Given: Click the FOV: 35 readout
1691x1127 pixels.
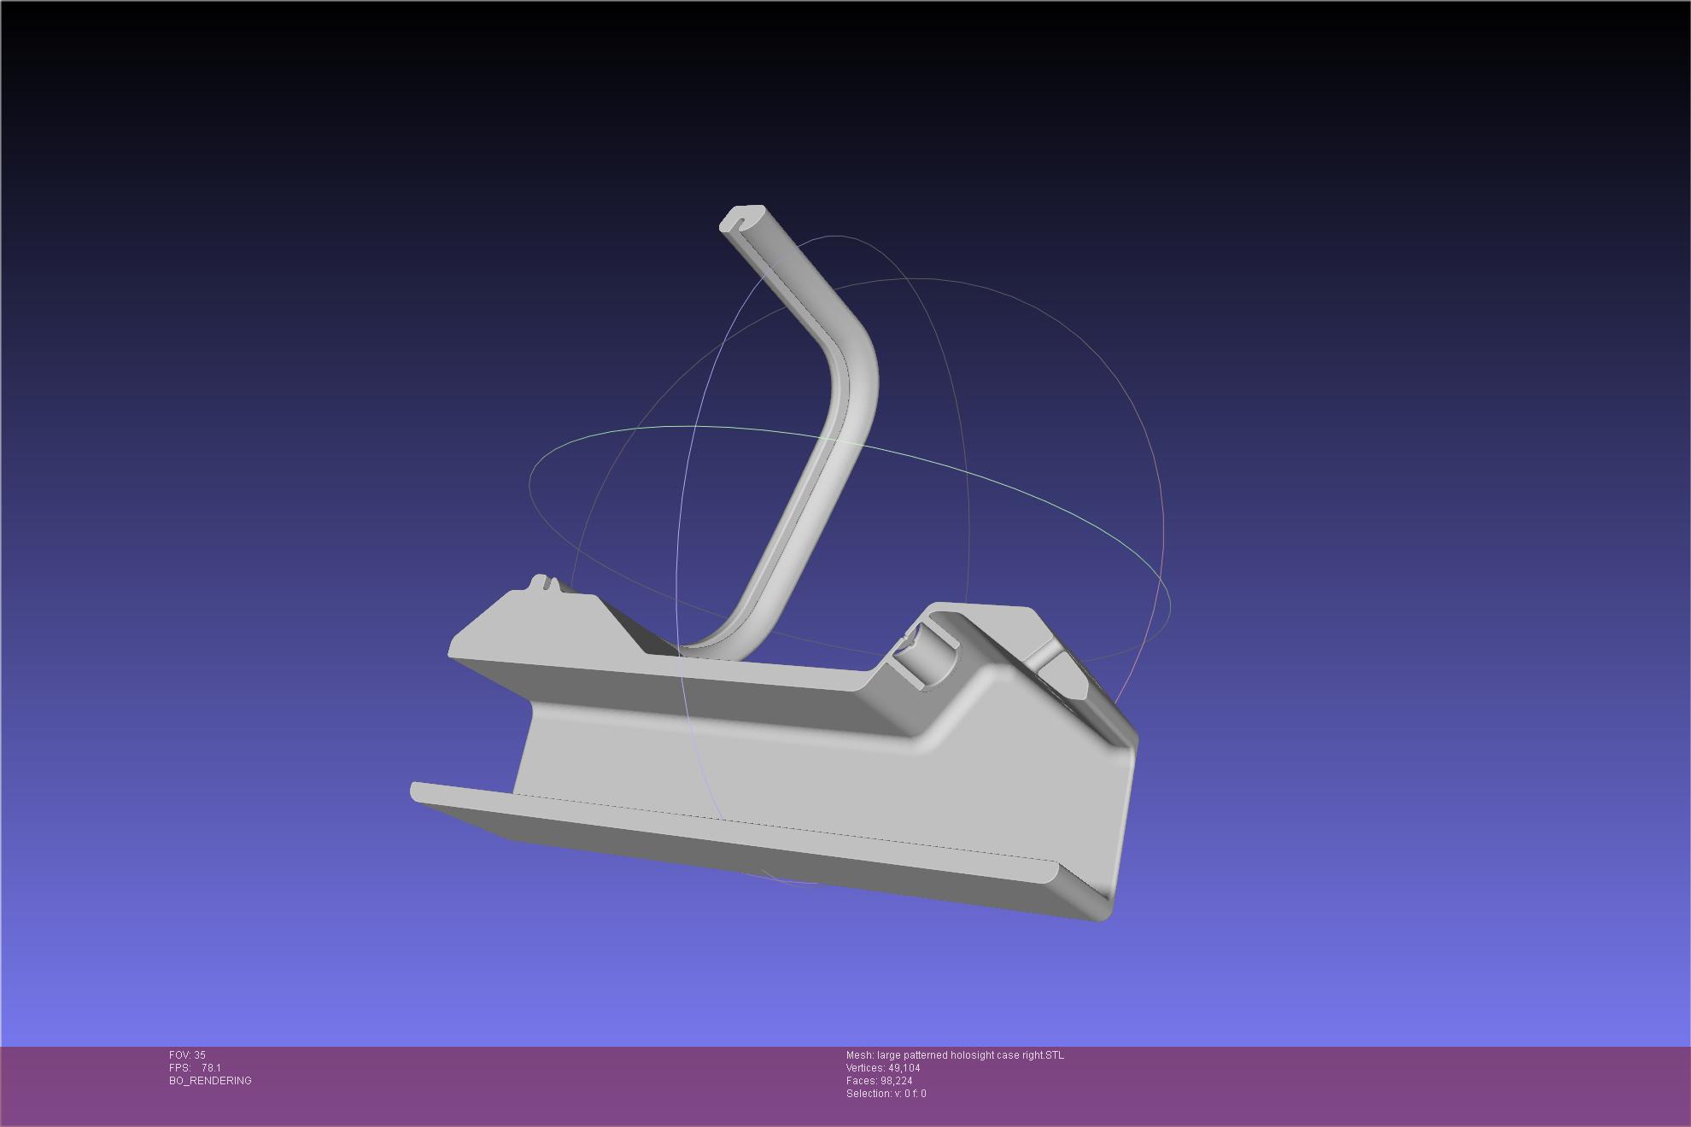Looking at the screenshot, I should coord(187,1055).
